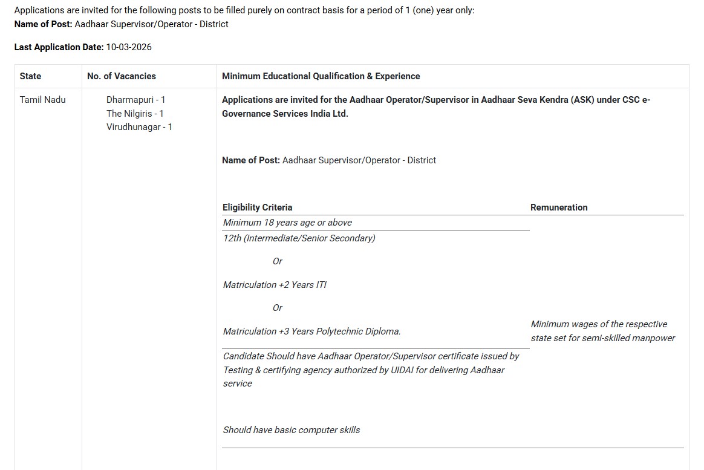Screen dimensions: 704x470
Task: Click the 'State' column header
Action: click(30, 76)
